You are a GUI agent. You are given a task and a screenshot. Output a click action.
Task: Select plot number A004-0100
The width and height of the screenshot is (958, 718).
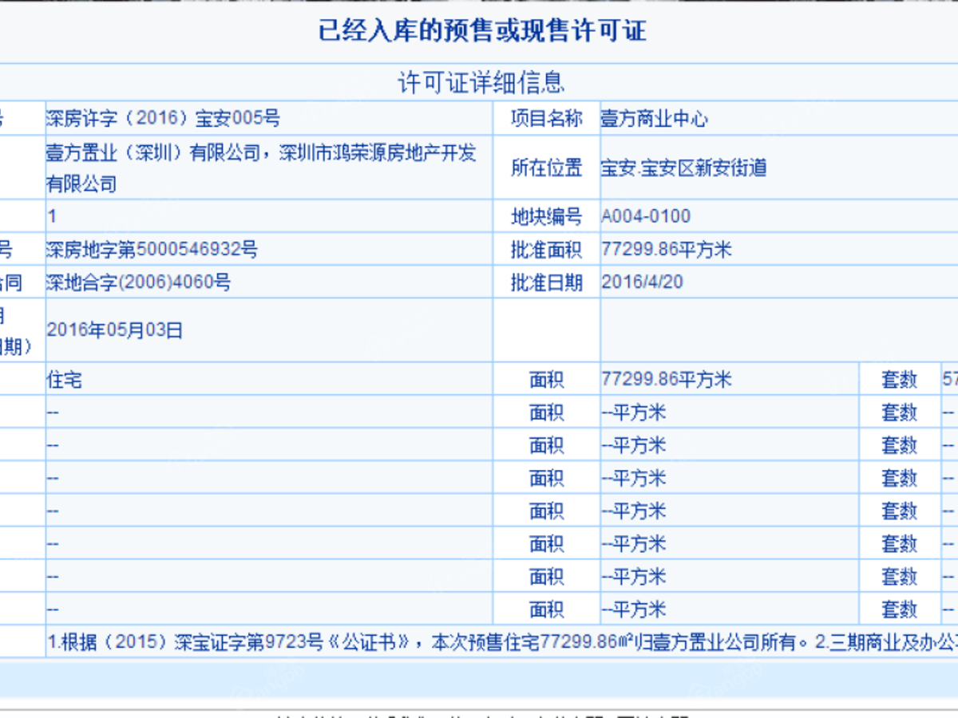(x=646, y=216)
